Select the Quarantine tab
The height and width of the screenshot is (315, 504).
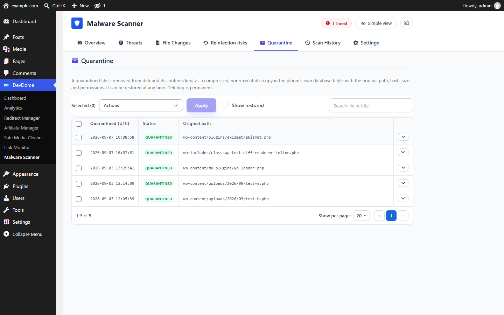tap(276, 43)
